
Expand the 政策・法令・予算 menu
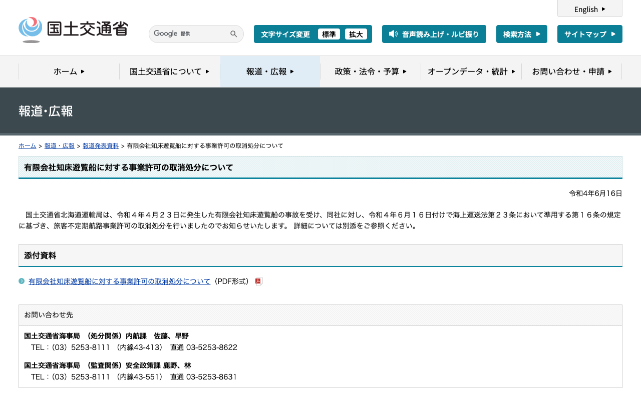pyautogui.click(x=371, y=71)
